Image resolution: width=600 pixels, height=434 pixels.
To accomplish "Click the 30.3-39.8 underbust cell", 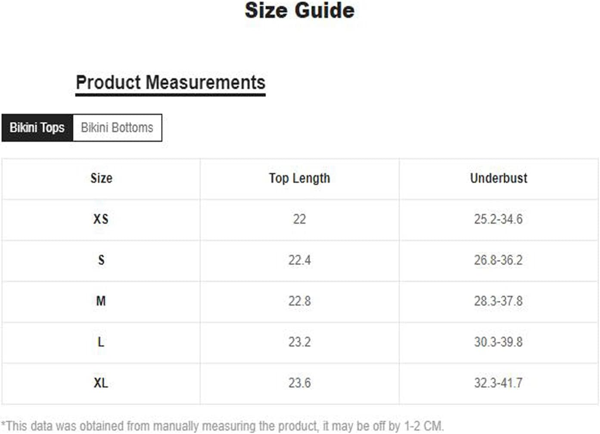I will [498, 342].
